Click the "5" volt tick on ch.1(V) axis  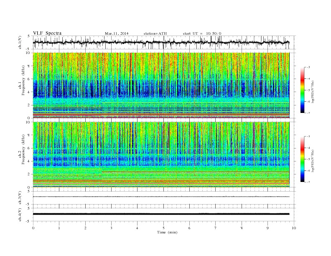[29, 36]
